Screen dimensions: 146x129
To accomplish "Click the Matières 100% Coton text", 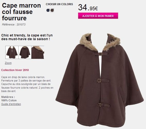I will [9, 98].
